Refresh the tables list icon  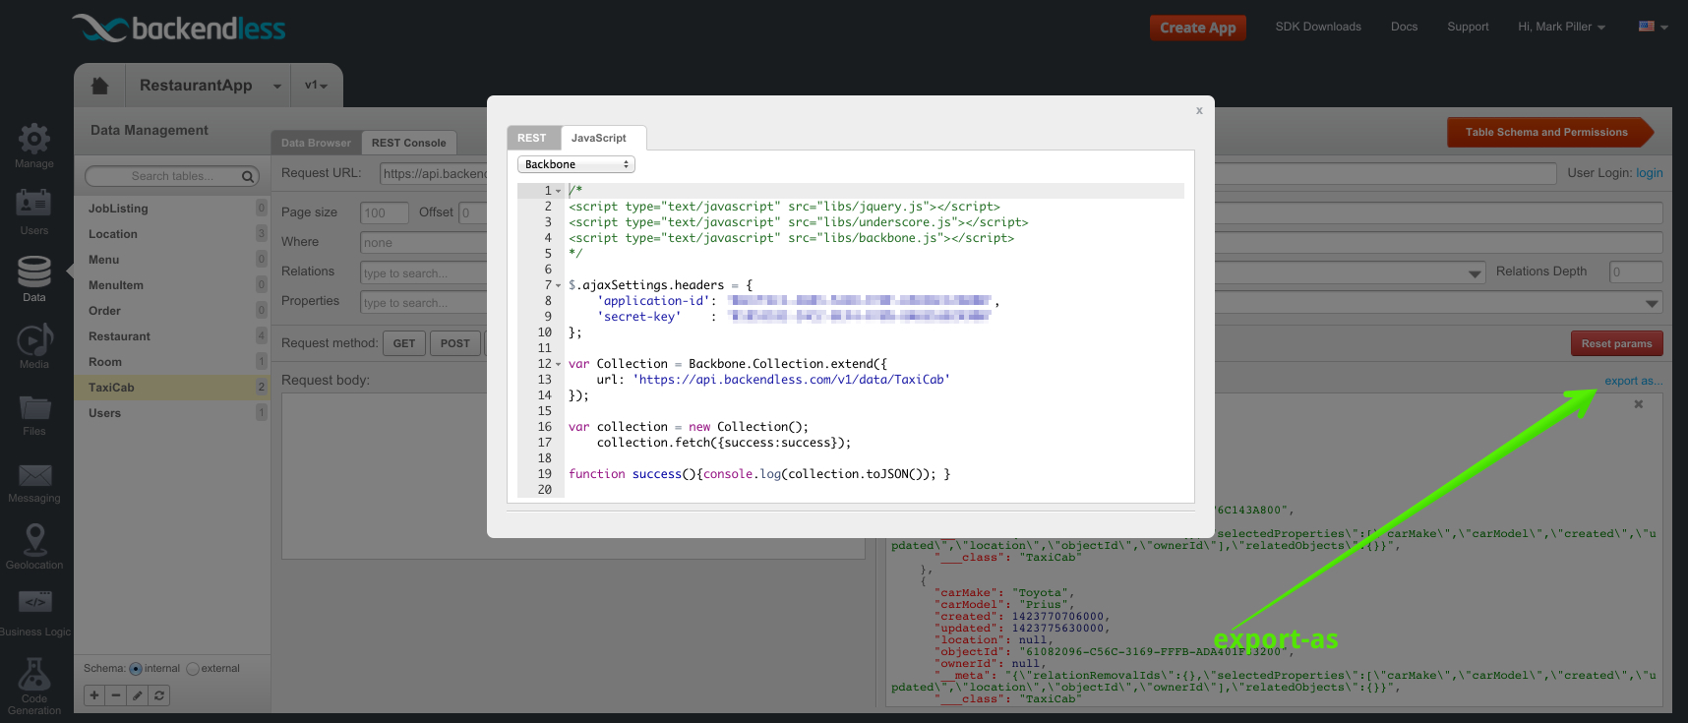pyautogui.click(x=159, y=695)
